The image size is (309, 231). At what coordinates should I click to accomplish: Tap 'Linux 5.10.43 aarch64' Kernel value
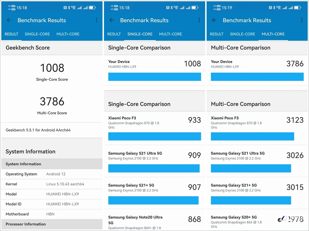click(65, 184)
